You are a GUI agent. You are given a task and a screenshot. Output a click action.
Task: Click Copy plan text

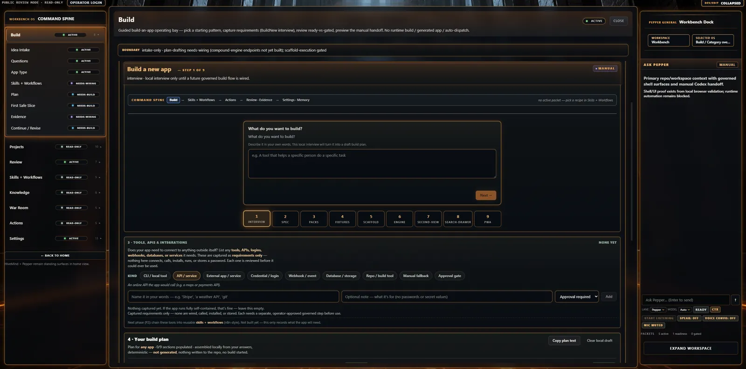[x=564, y=341]
